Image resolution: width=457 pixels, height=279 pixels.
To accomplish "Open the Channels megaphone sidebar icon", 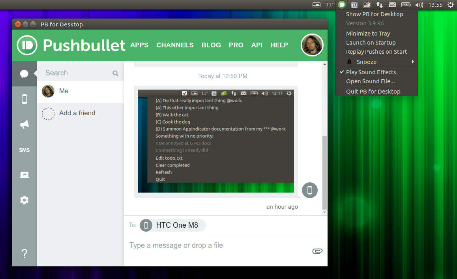I will (24, 124).
